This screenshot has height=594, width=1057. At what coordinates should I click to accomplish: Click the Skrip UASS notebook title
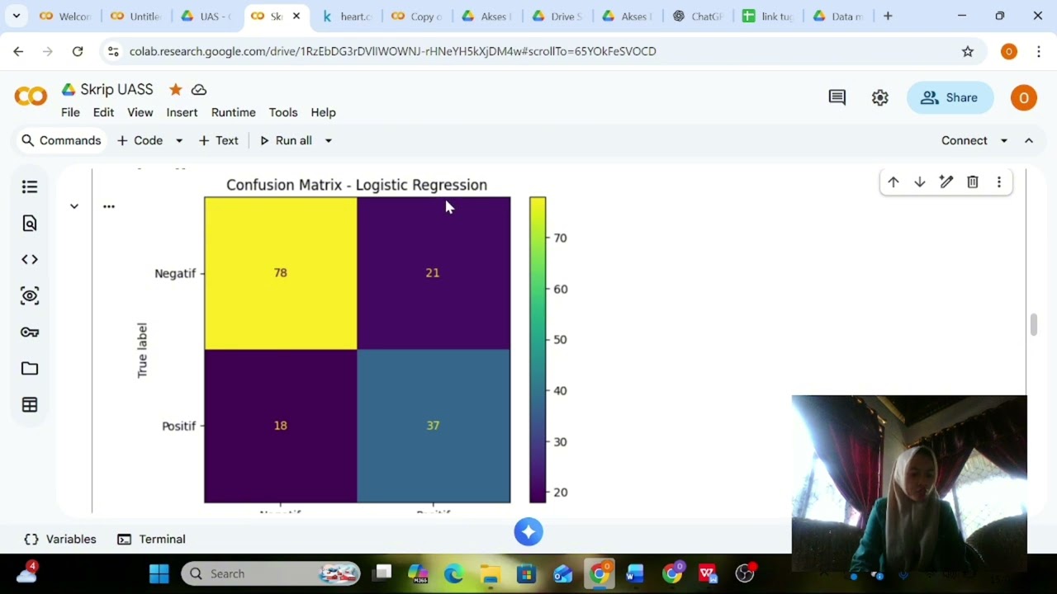point(116,89)
